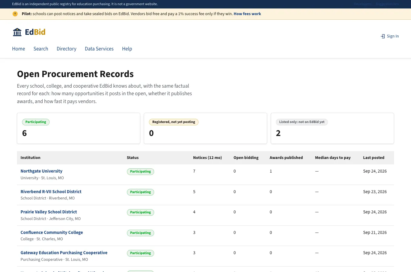Click the Sign In arrow icon
This screenshot has width=411, height=272.
[x=383, y=36]
